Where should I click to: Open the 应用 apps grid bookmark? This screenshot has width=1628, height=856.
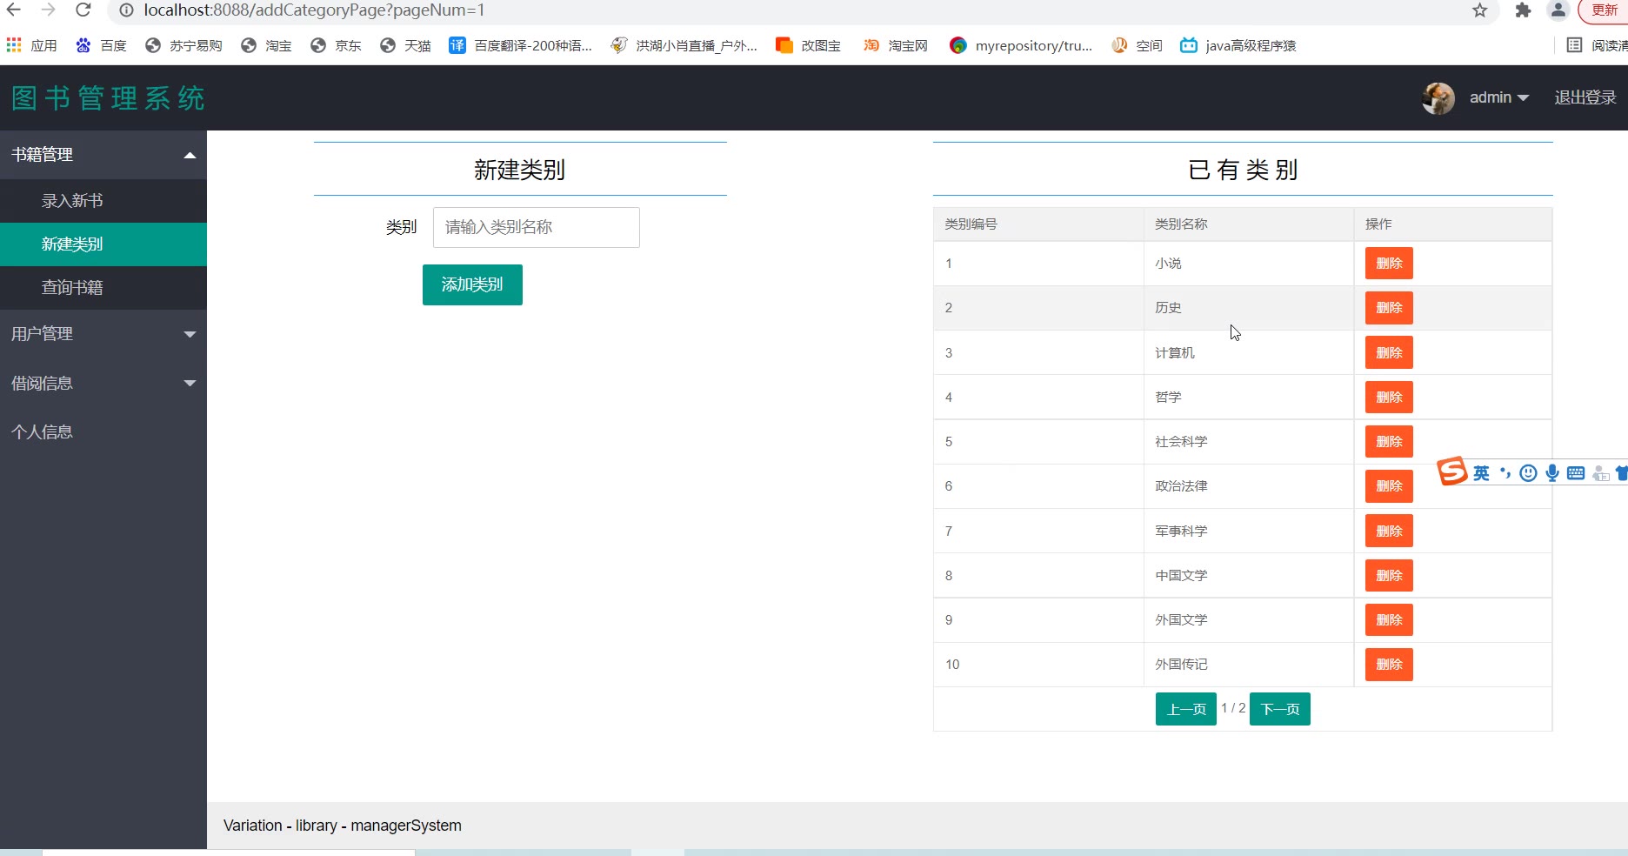click(x=31, y=45)
